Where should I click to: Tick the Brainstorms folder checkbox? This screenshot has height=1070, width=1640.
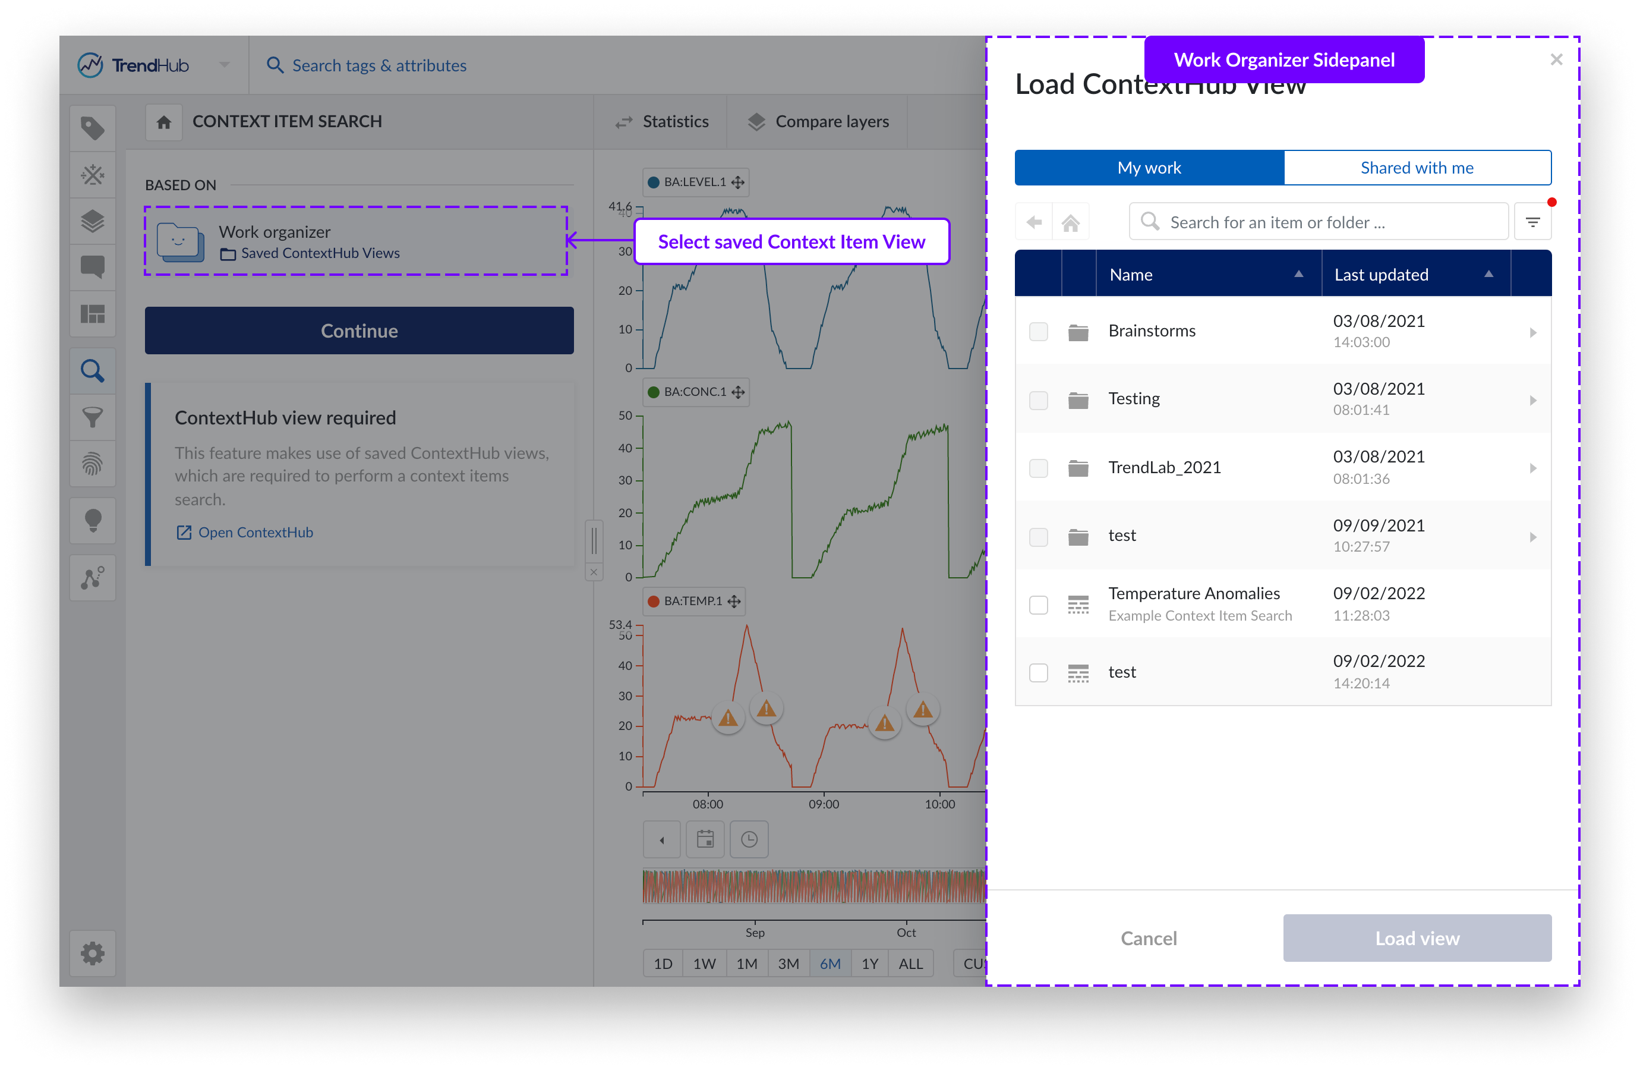[x=1037, y=332]
